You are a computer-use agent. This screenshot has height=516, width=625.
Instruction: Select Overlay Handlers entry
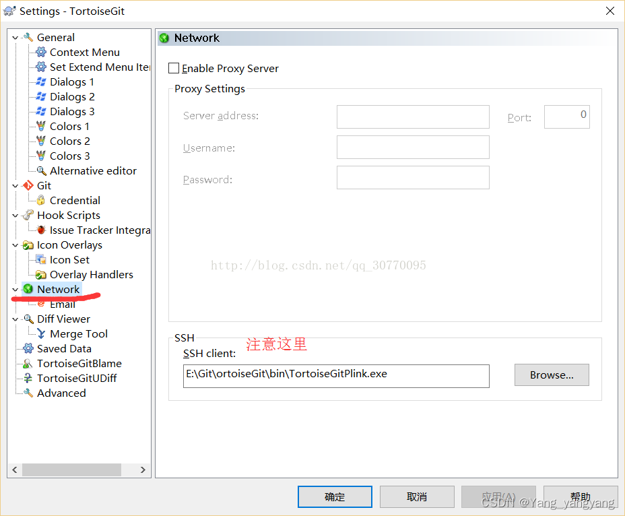(92, 274)
